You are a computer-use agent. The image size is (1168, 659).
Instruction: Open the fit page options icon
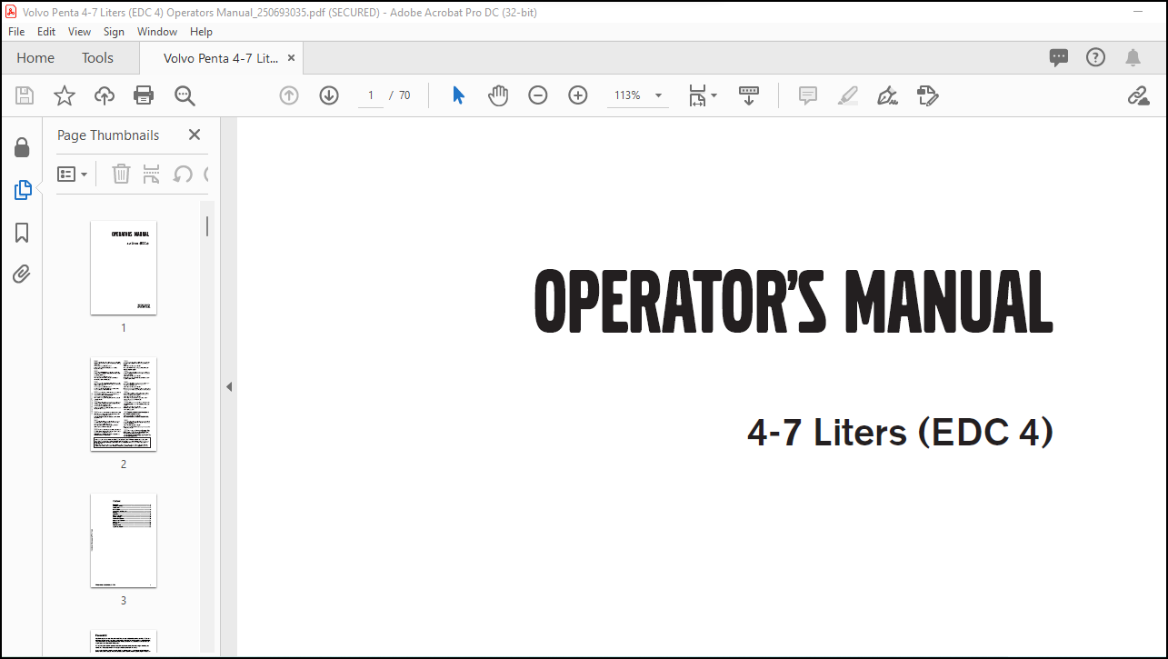pos(703,95)
